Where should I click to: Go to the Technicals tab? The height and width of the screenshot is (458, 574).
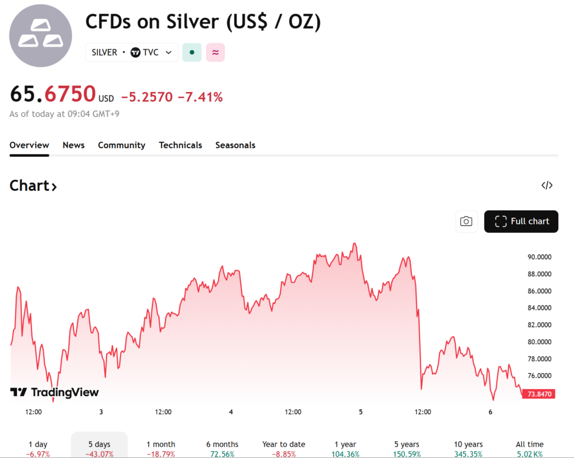tap(180, 145)
